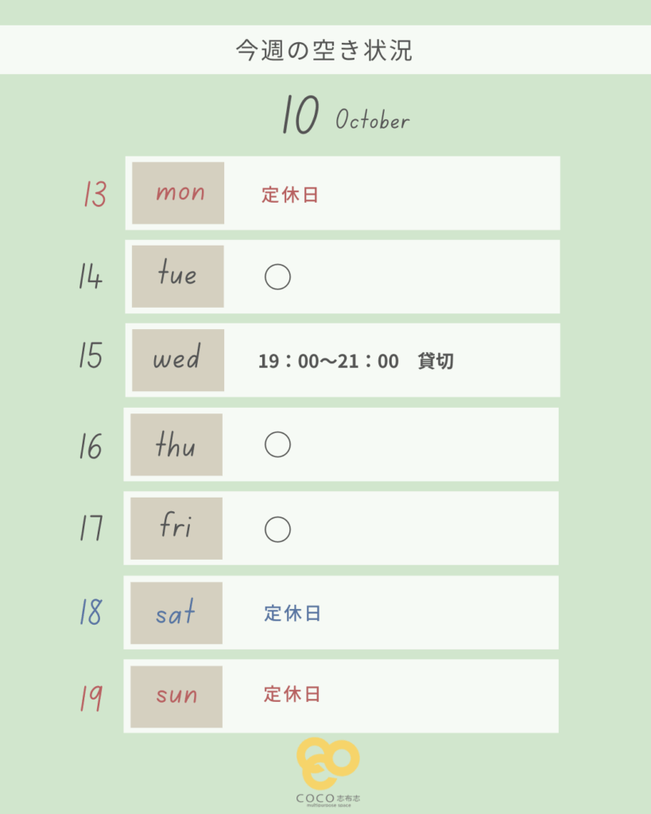Select the sat day label box
Screen dimensions: 651x814
(176, 613)
